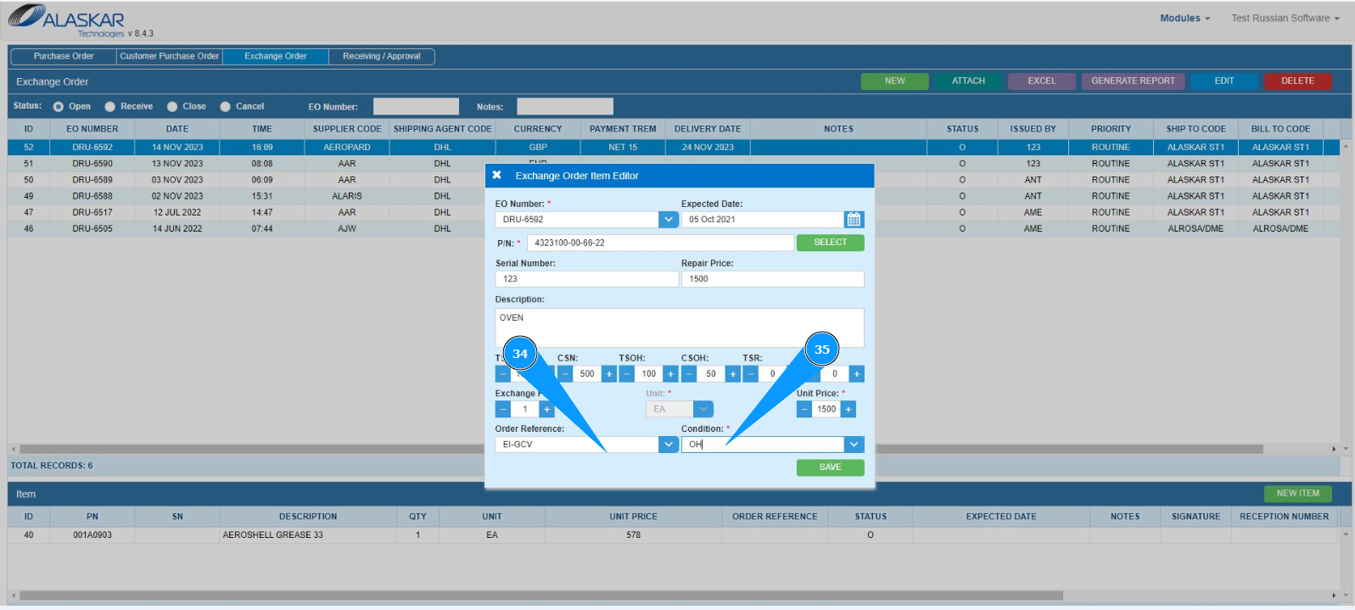Switch to the Receiving / Approval tab
Viewport: 1355px width, 610px height.
[382, 56]
